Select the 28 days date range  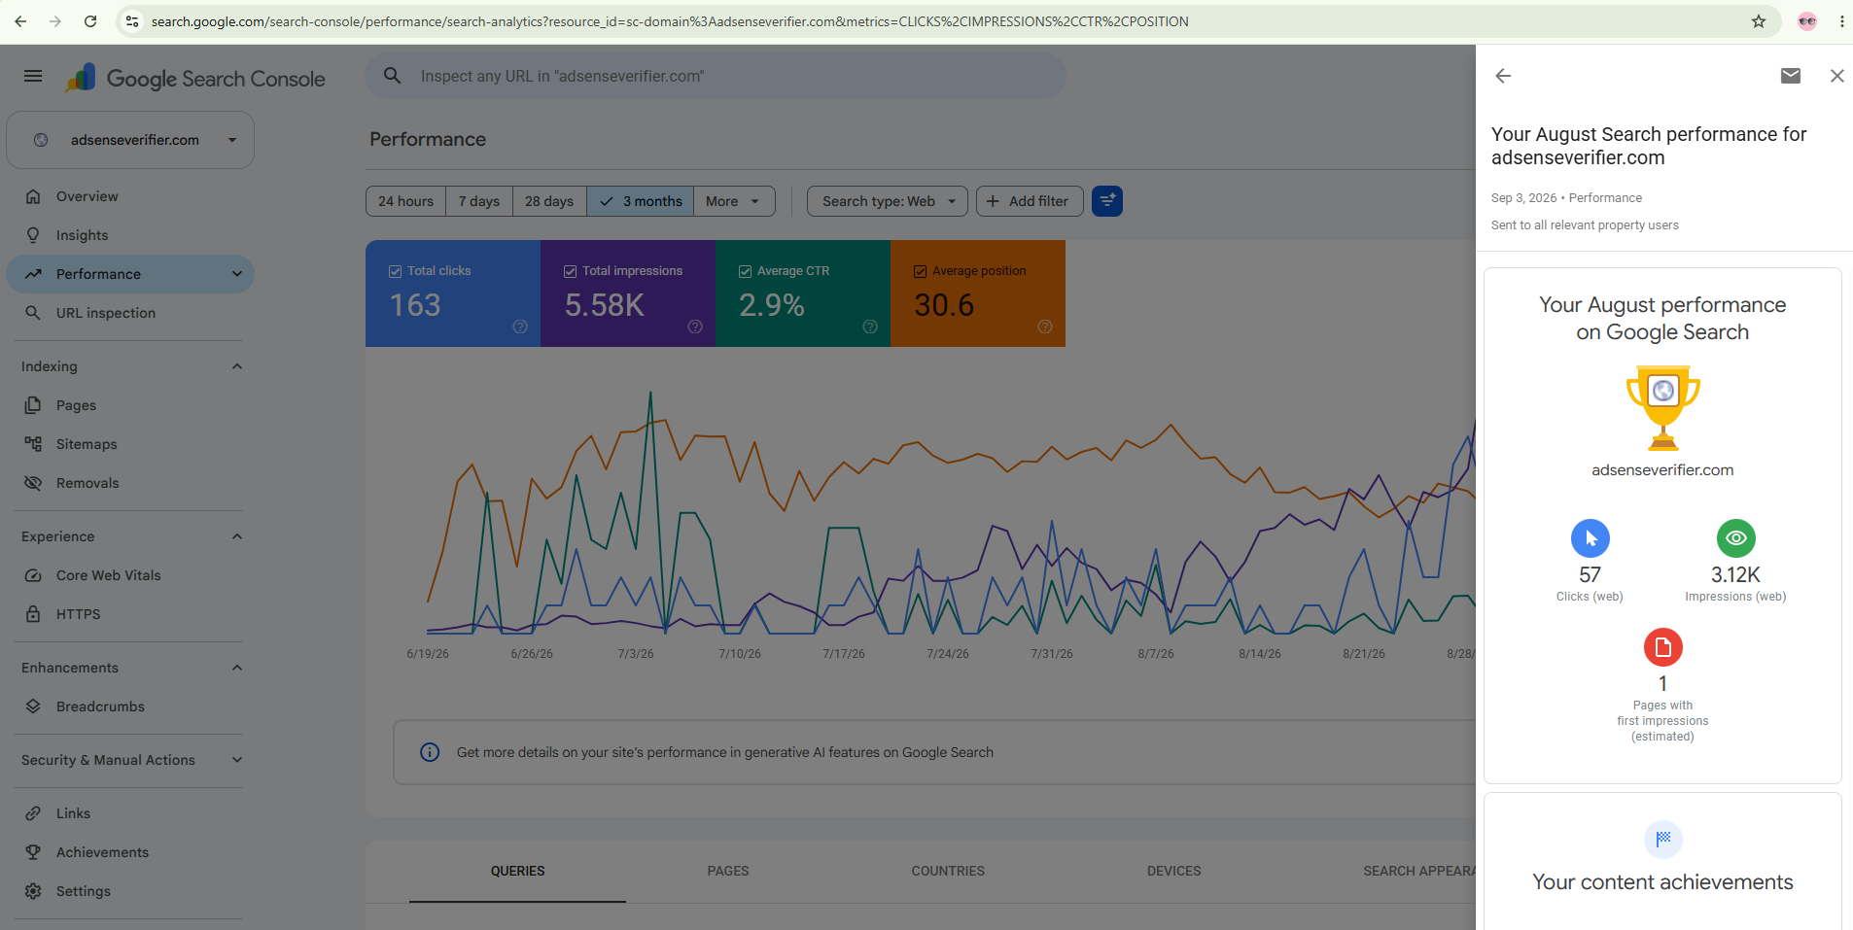pos(549,201)
